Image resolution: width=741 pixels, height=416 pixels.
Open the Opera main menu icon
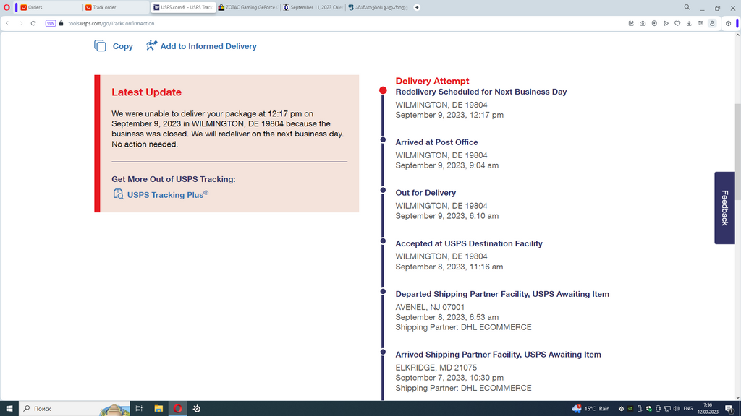coord(7,7)
